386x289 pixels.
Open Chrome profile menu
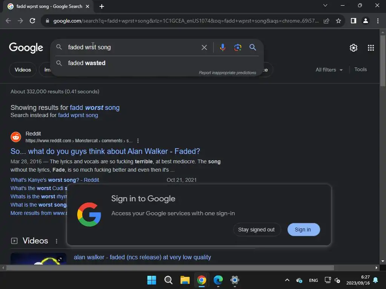366,21
